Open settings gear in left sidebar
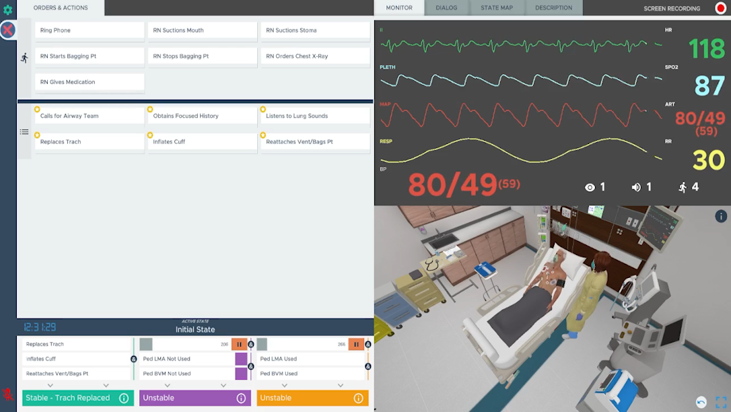Image resolution: width=731 pixels, height=412 pixels. click(8, 10)
